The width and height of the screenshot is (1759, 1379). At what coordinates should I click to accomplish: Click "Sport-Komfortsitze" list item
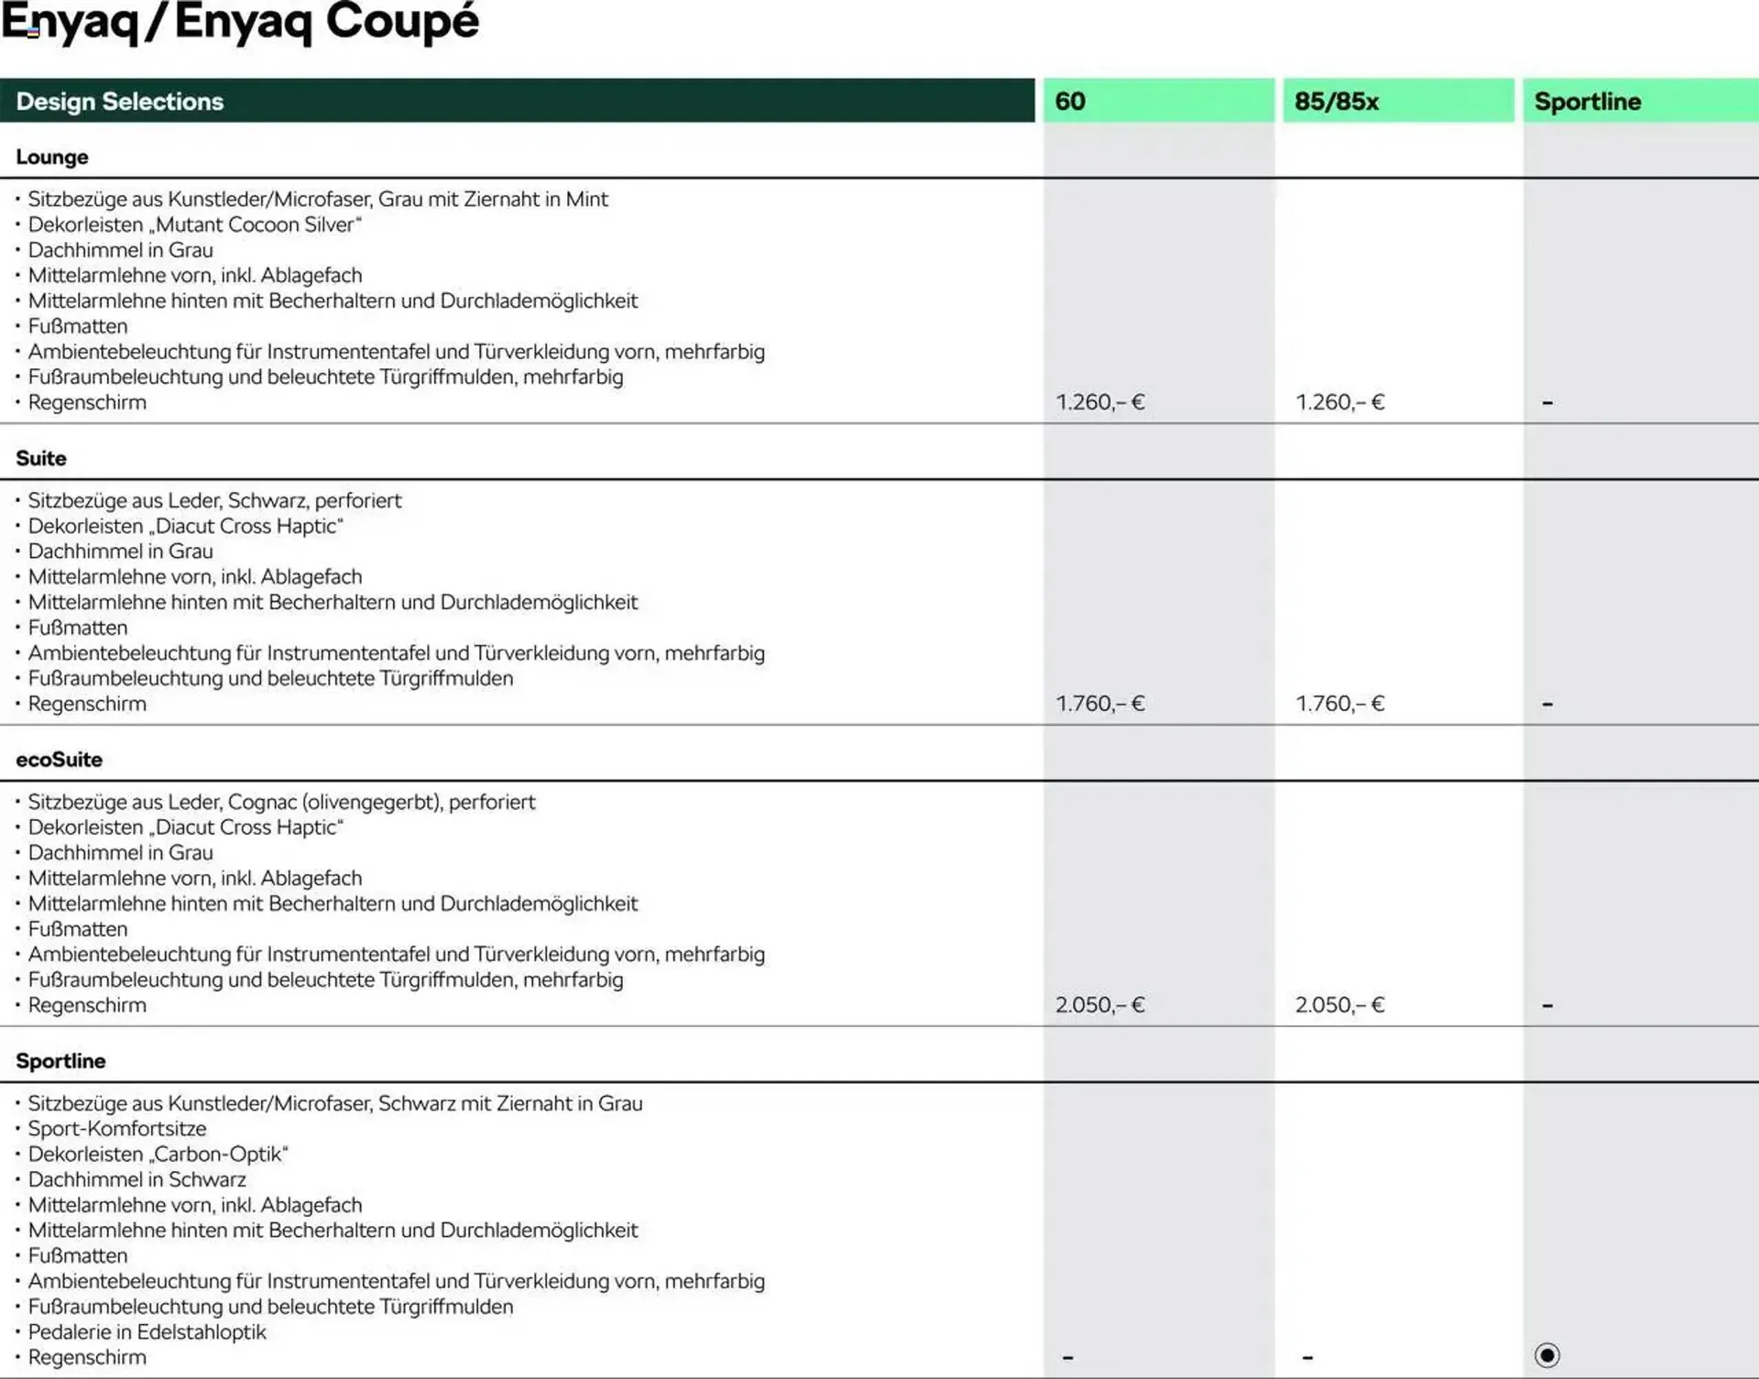[117, 1129]
